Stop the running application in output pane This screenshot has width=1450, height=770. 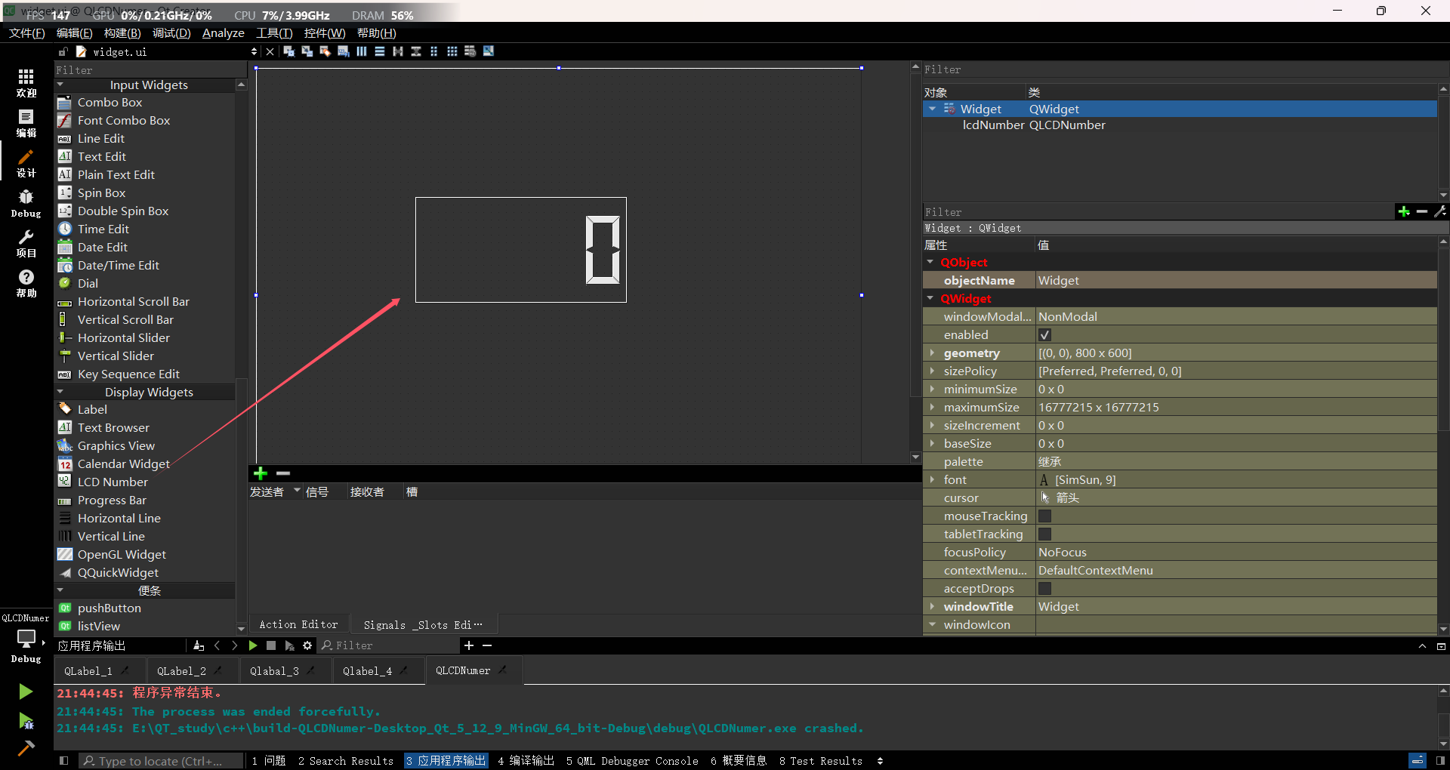(x=271, y=645)
